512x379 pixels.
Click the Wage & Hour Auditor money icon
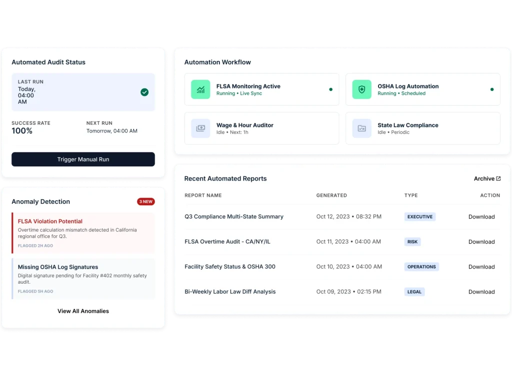point(200,128)
